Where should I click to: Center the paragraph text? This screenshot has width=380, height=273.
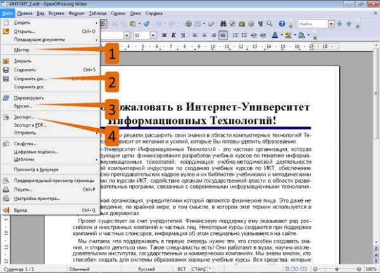coord(205,35)
